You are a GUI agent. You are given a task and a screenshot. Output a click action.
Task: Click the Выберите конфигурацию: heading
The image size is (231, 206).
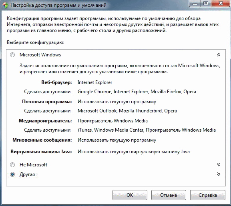[36, 43]
